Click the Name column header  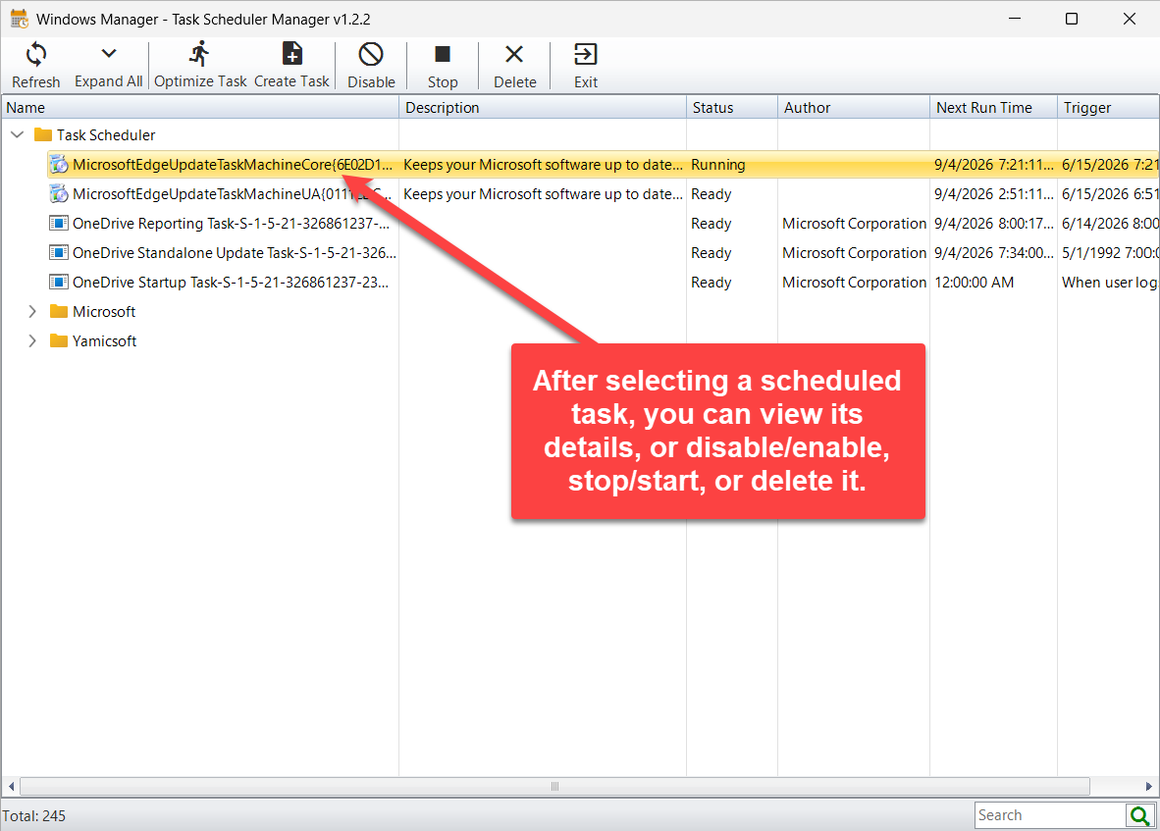coord(200,107)
